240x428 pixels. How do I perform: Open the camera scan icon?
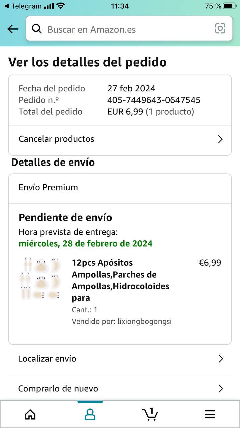pyautogui.click(x=220, y=29)
